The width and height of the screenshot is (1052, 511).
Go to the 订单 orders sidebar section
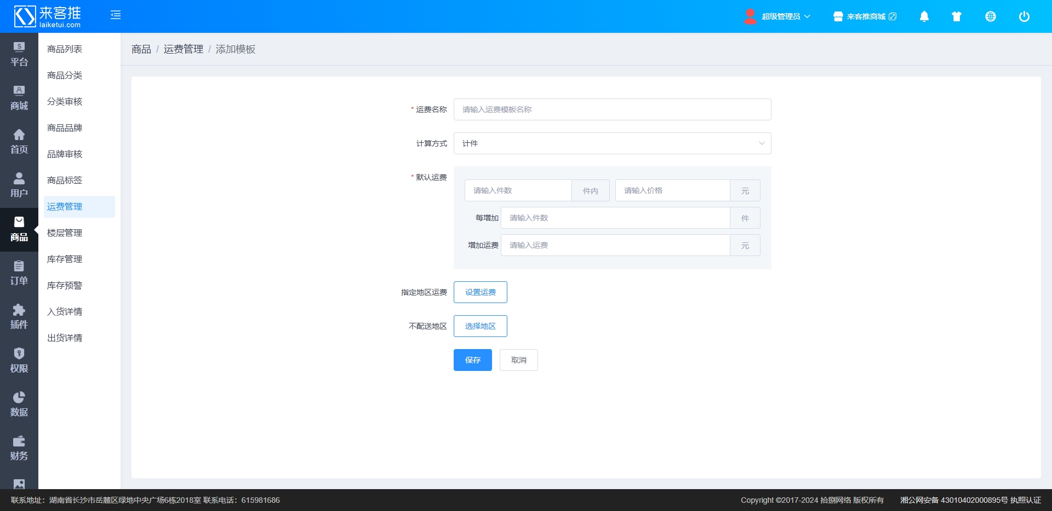(x=19, y=274)
